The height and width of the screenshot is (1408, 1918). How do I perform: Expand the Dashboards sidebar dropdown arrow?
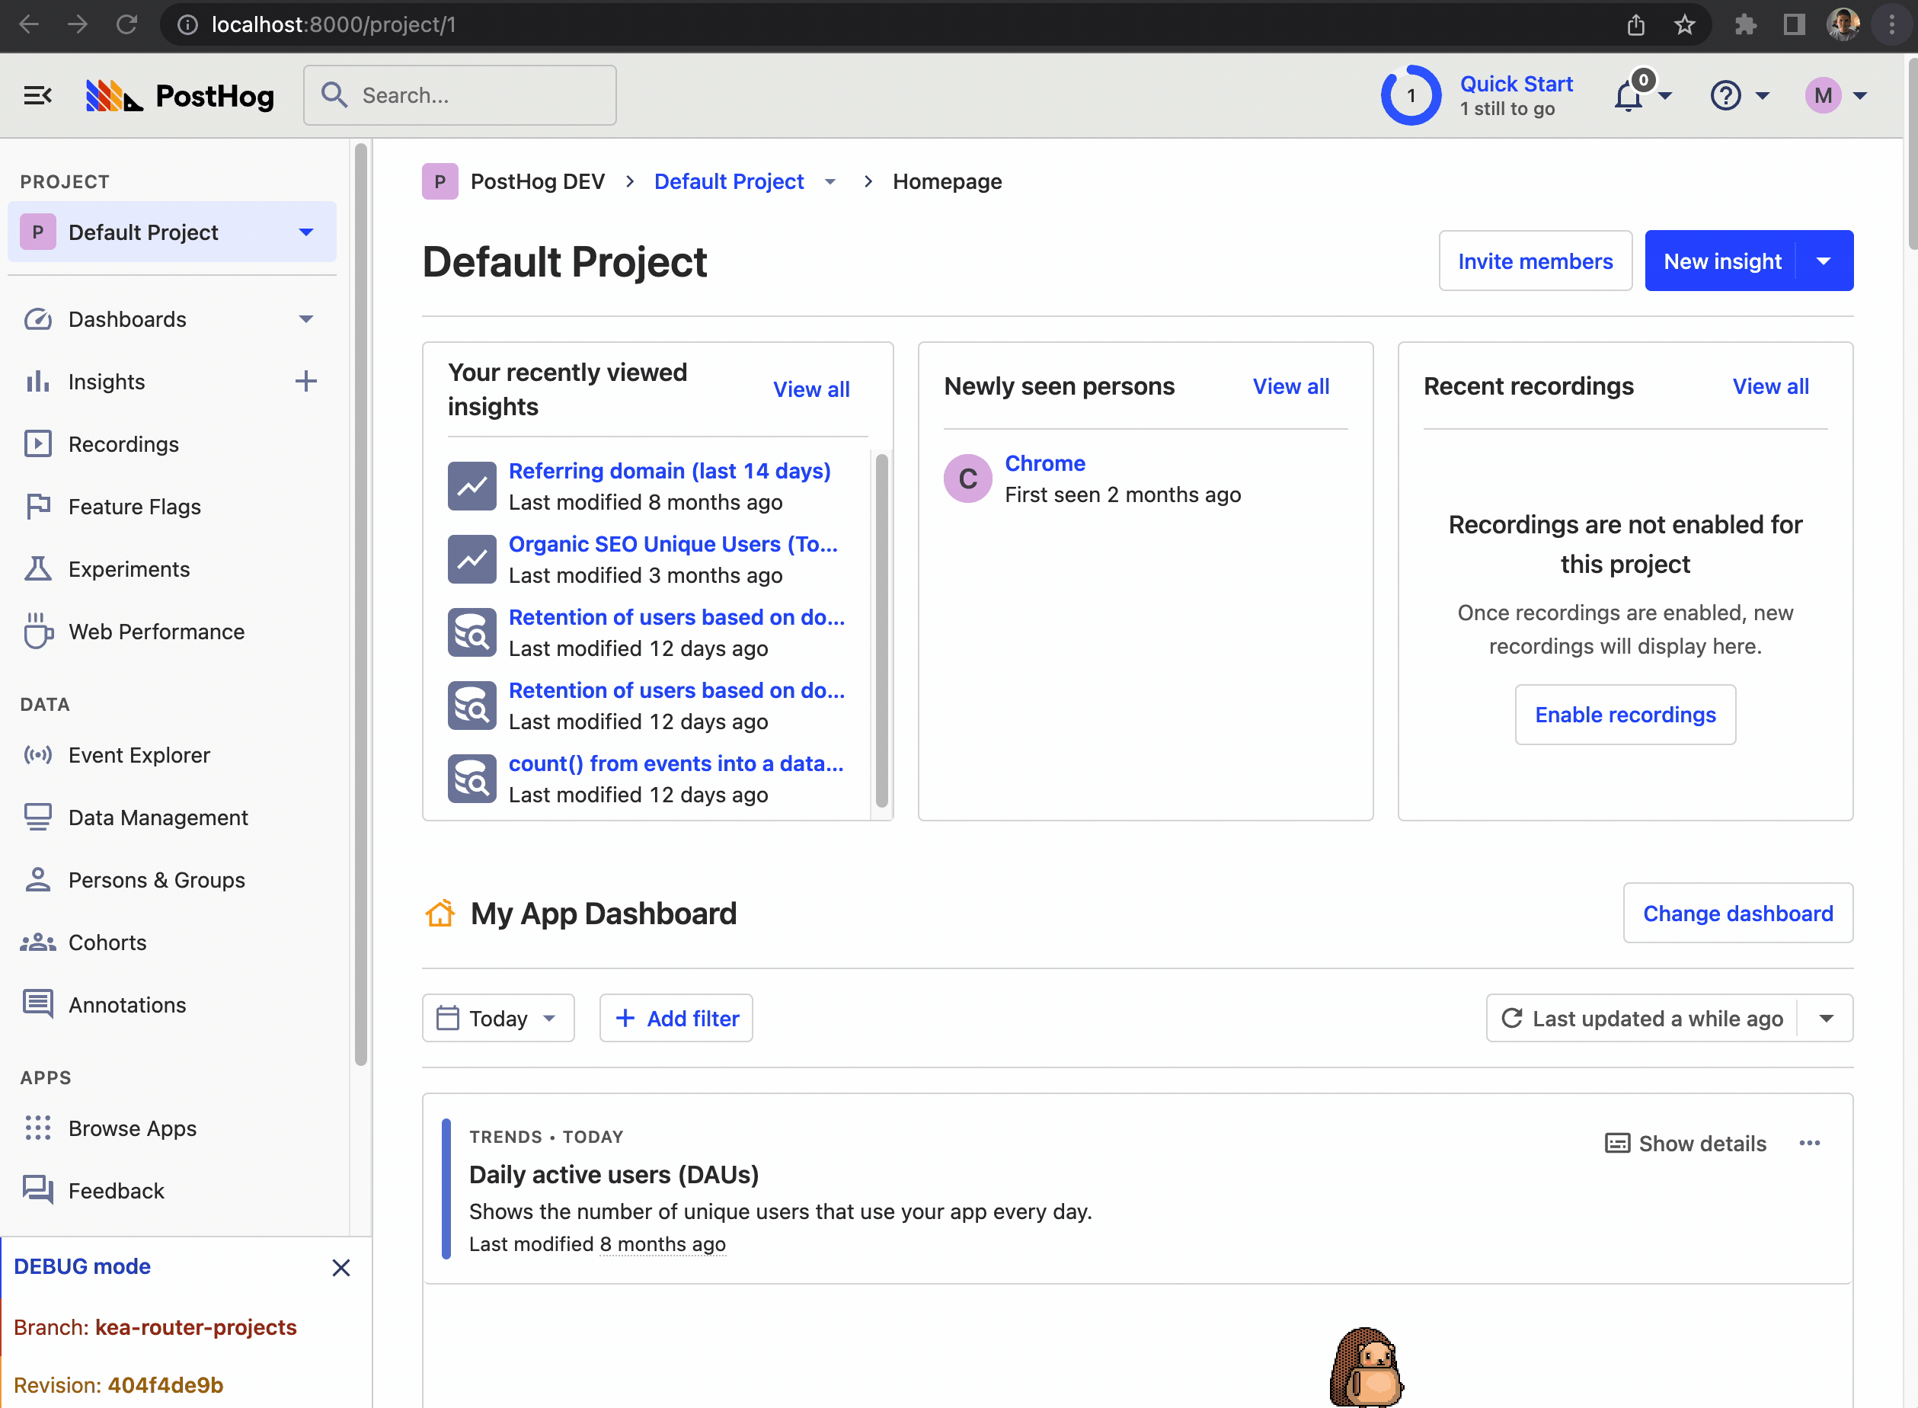tap(307, 318)
